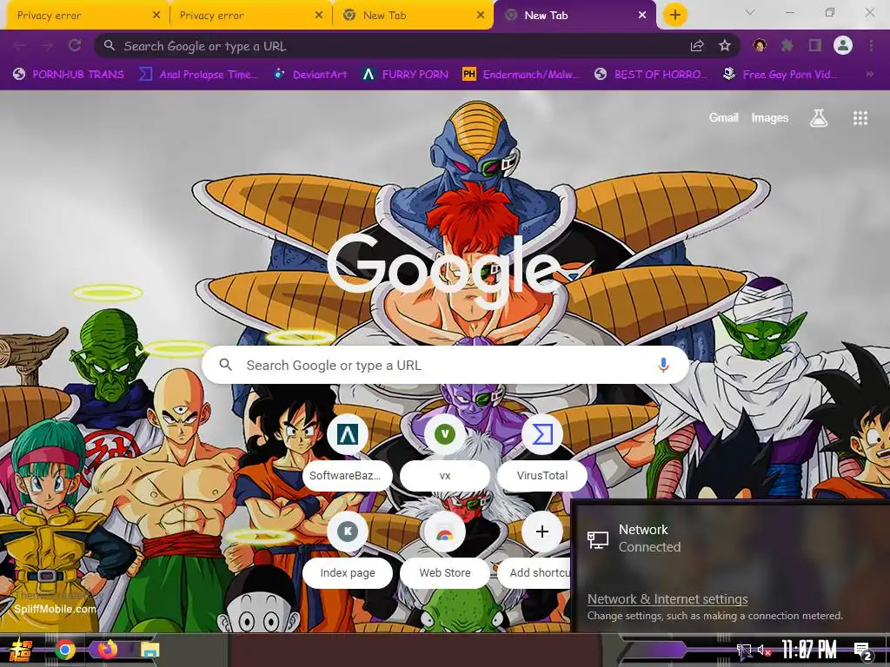Open the DeviantArt bookmark
890x667 pixels.
310,75
